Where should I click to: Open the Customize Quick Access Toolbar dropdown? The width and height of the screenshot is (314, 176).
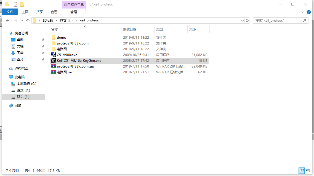(x=27, y=4)
